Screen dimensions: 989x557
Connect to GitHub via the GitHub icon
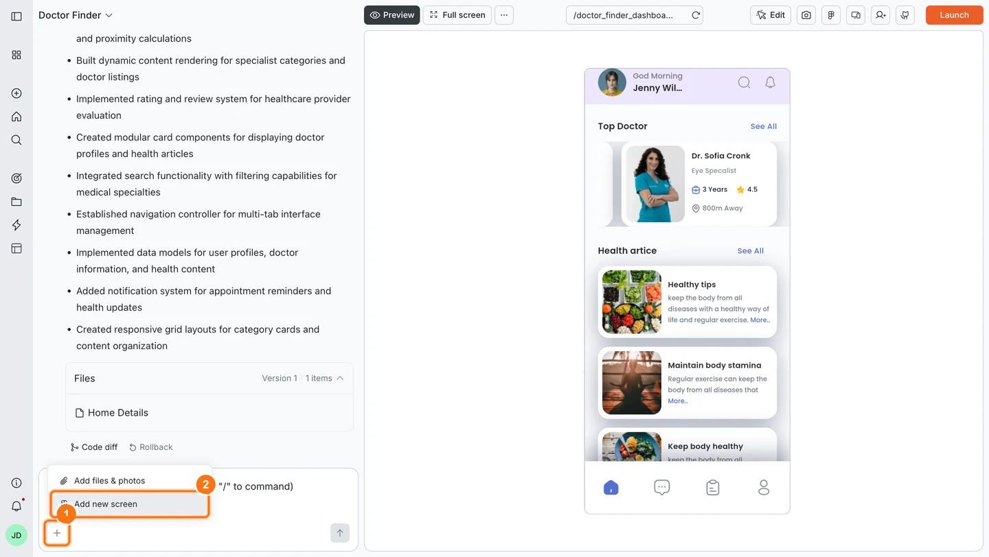tap(905, 14)
